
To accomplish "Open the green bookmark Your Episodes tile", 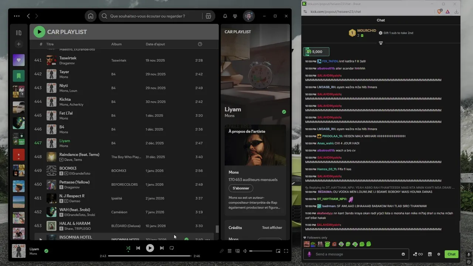I will [19, 76].
